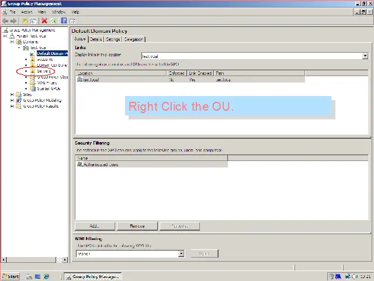Toggle the Show/Hide Action Pane icon

(x=72, y=21)
